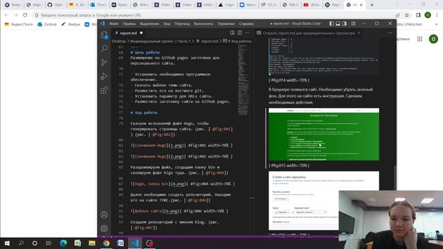The height and width of the screenshot is (249, 443).
Task: Click the 6.png image link line
Action: point(179,211)
